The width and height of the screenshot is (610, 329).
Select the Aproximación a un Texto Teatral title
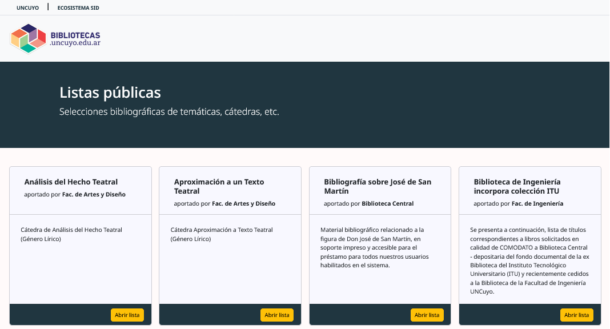(x=219, y=186)
